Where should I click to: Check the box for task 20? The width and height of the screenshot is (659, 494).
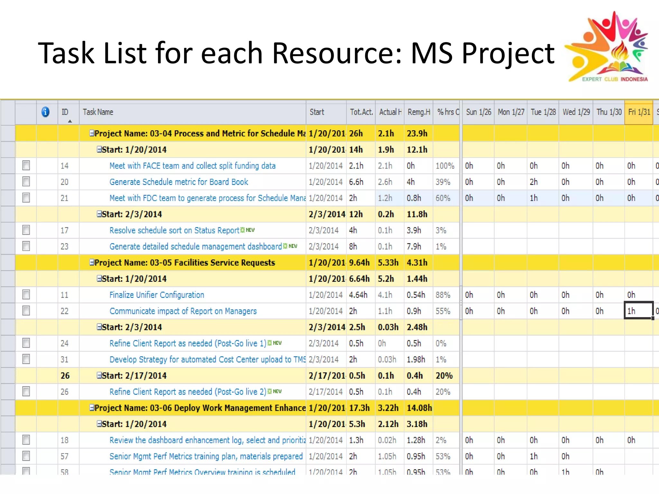(x=26, y=181)
